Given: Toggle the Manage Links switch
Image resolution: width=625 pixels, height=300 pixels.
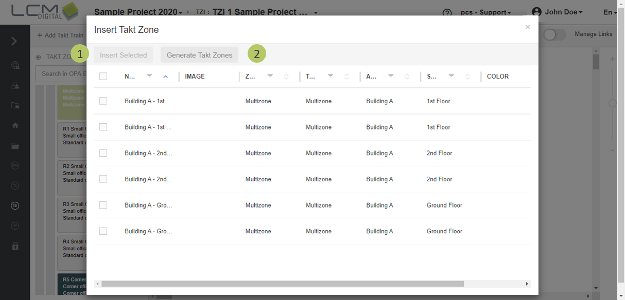Looking at the screenshot, I should (554, 34).
